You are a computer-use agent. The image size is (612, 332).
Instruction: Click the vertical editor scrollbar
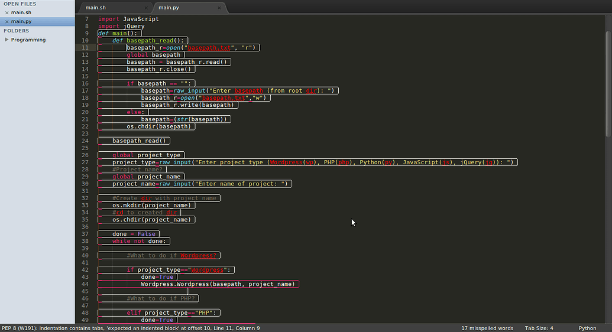(608, 84)
